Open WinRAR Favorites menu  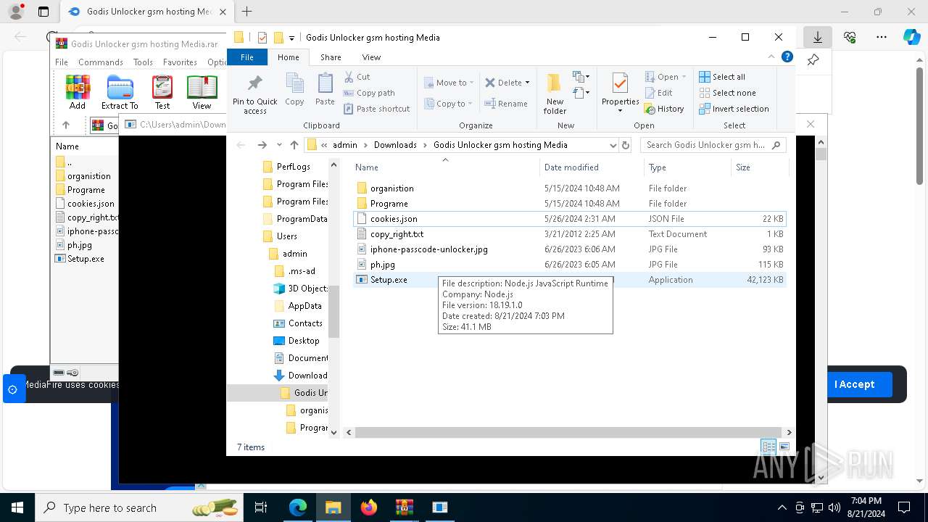tap(180, 62)
